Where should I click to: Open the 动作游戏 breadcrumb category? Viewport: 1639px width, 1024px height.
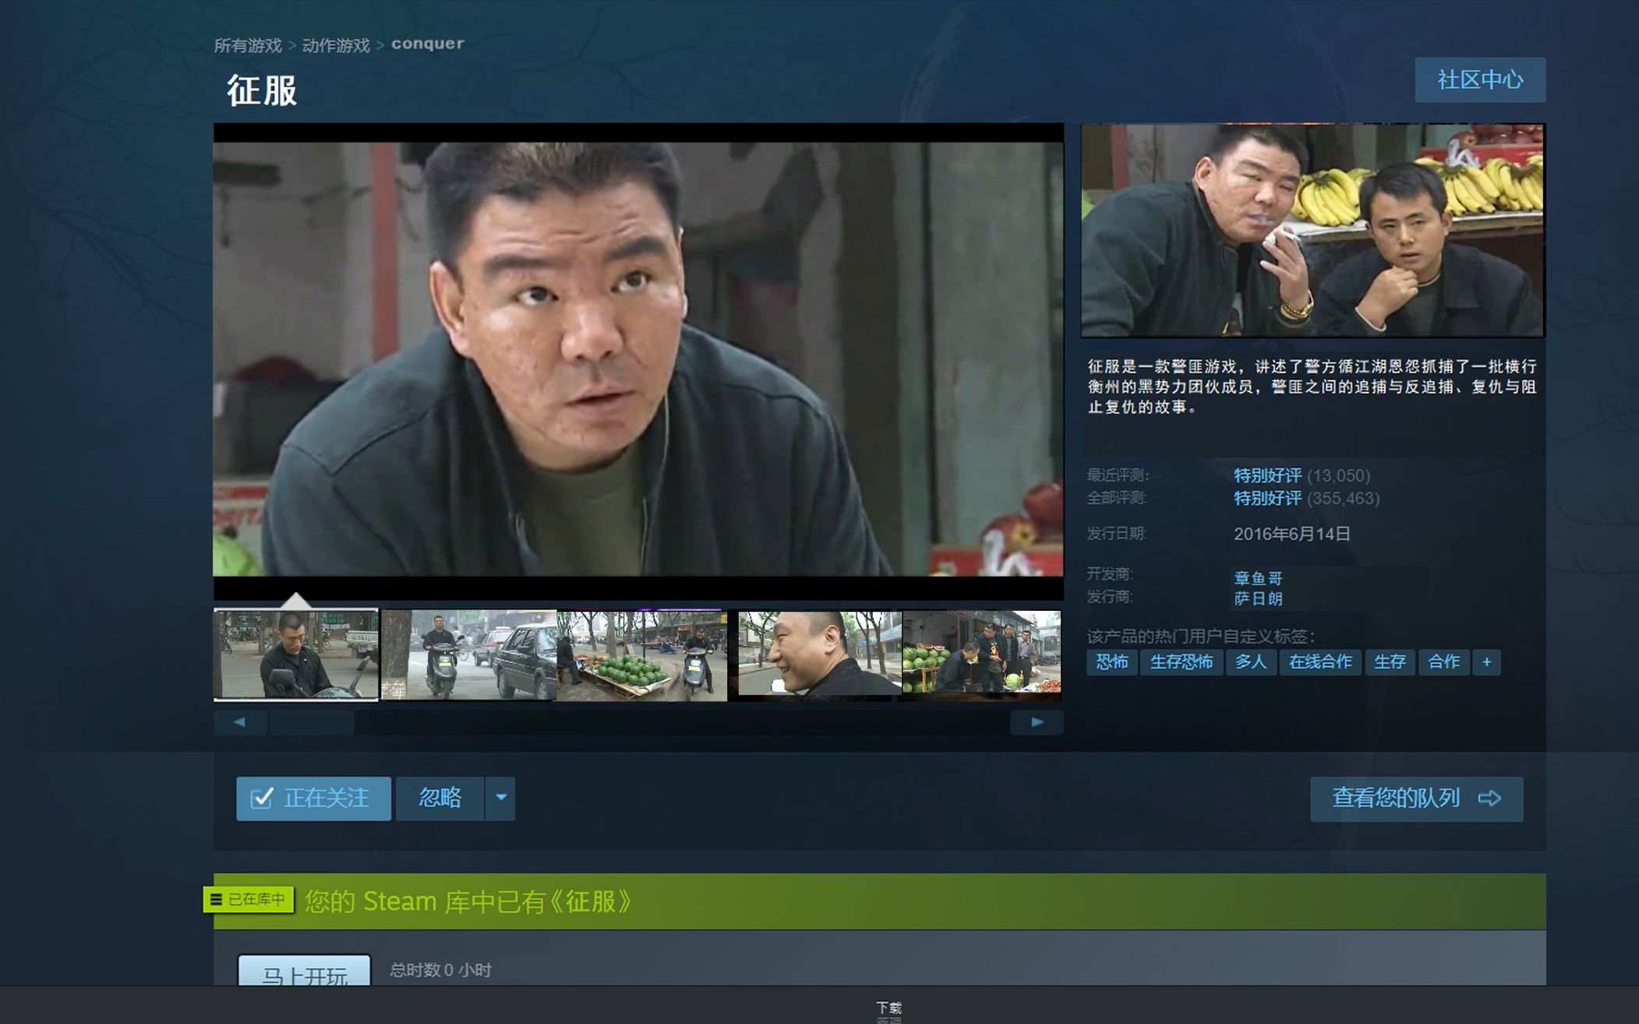(335, 46)
